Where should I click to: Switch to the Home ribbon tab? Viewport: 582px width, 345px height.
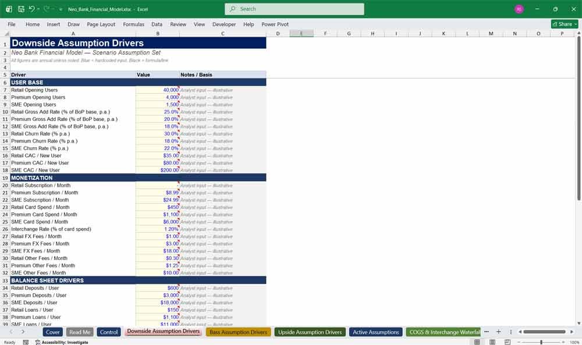33,24
